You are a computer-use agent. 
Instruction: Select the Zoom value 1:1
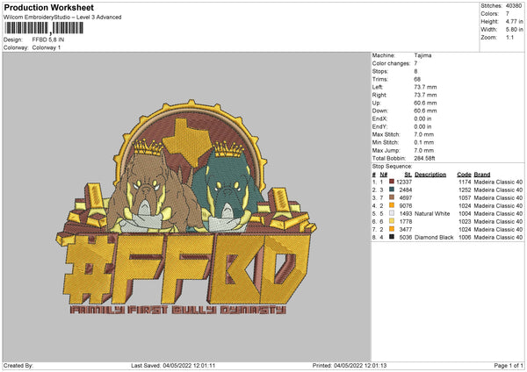point(509,37)
